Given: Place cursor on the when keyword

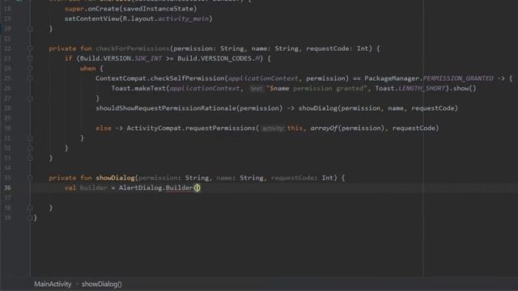Looking at the screenshot, I should [x=87, y=68].
